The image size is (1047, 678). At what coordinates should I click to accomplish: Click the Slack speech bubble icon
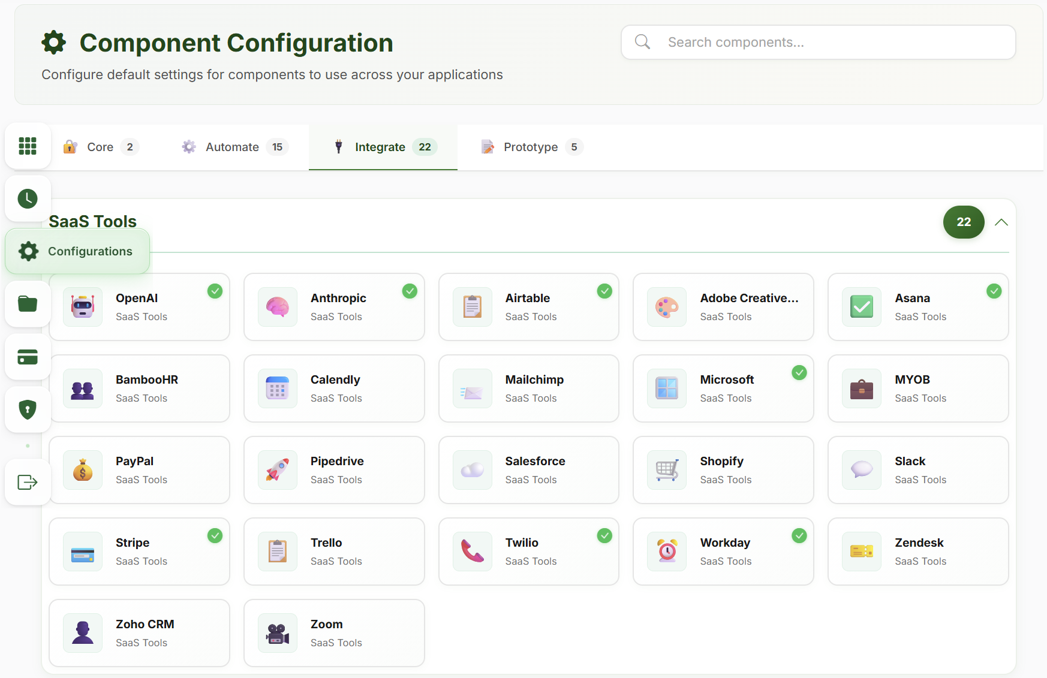tap(862, 470)
